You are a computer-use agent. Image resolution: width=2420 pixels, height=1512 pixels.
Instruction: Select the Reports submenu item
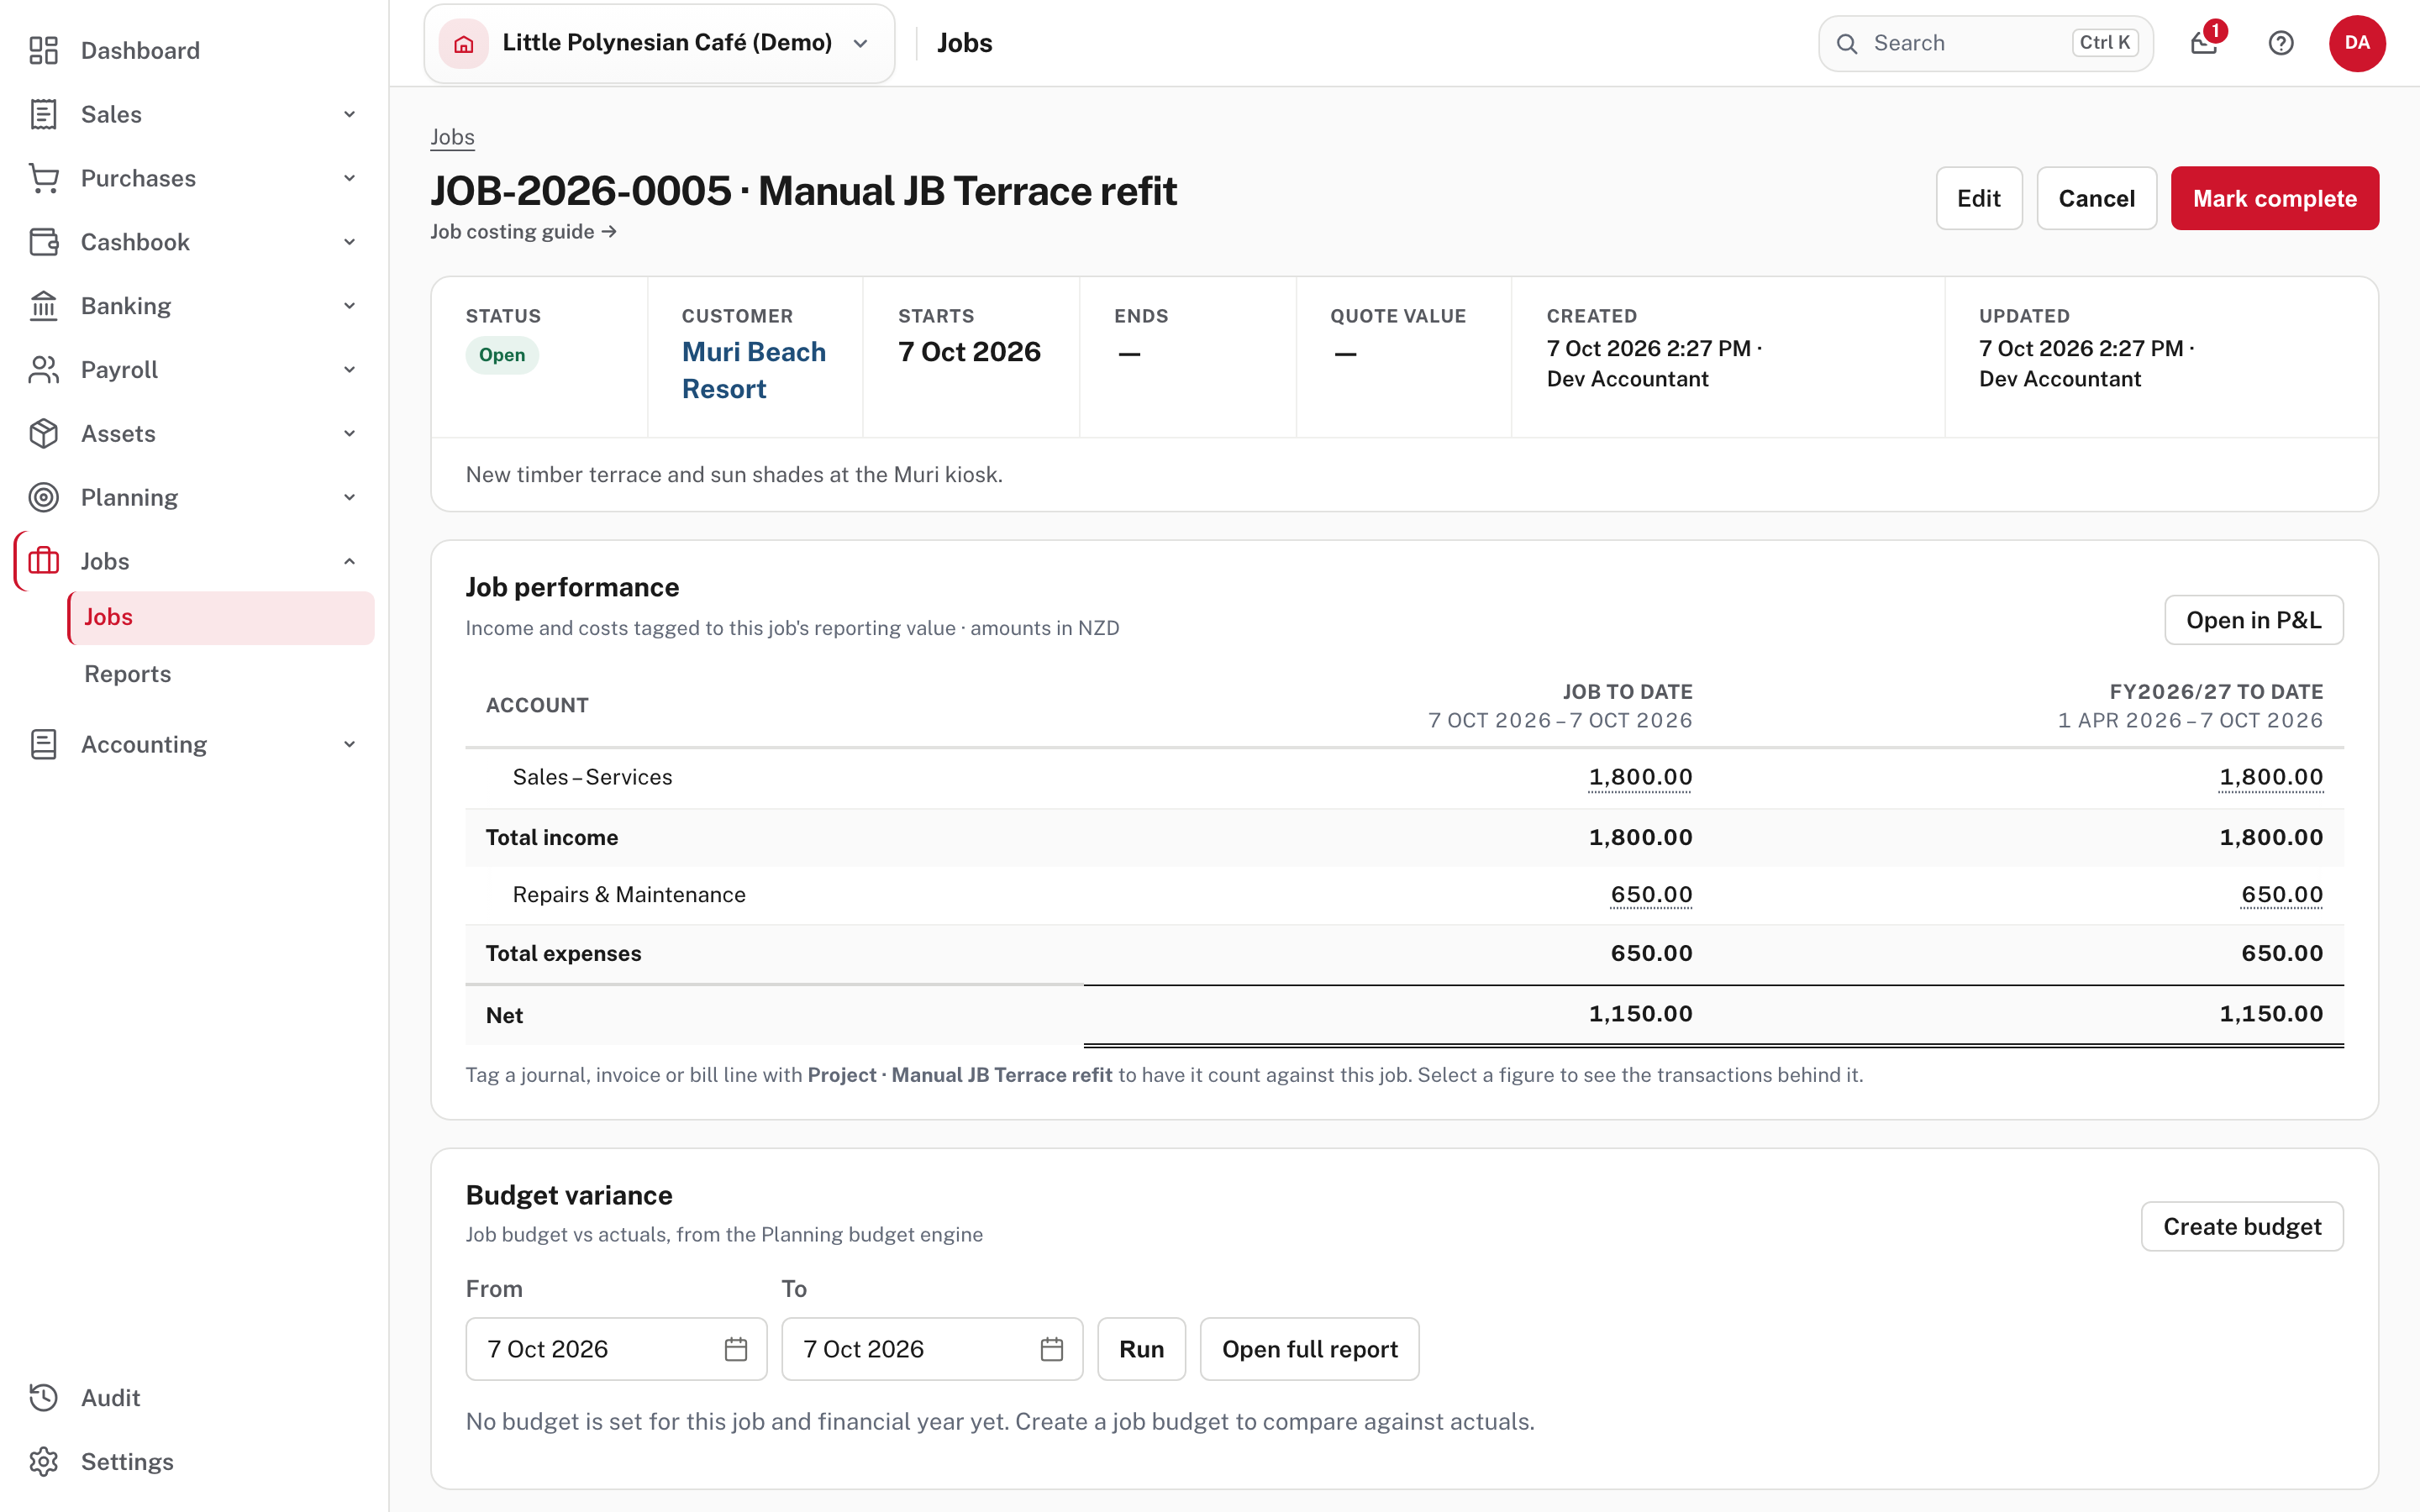coord(221,674)
